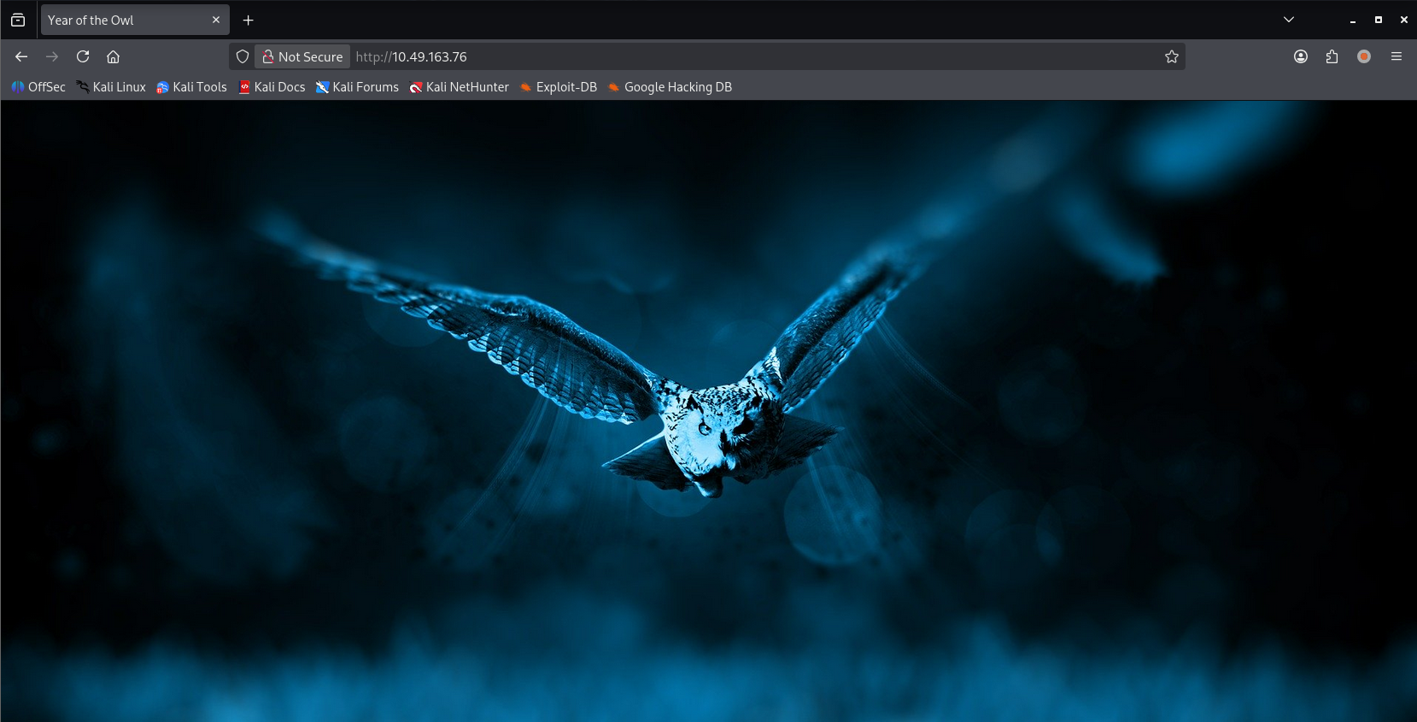Open a new tab with plus button
The width and height of the screenshot is (1417, 722).
point(249,20)
